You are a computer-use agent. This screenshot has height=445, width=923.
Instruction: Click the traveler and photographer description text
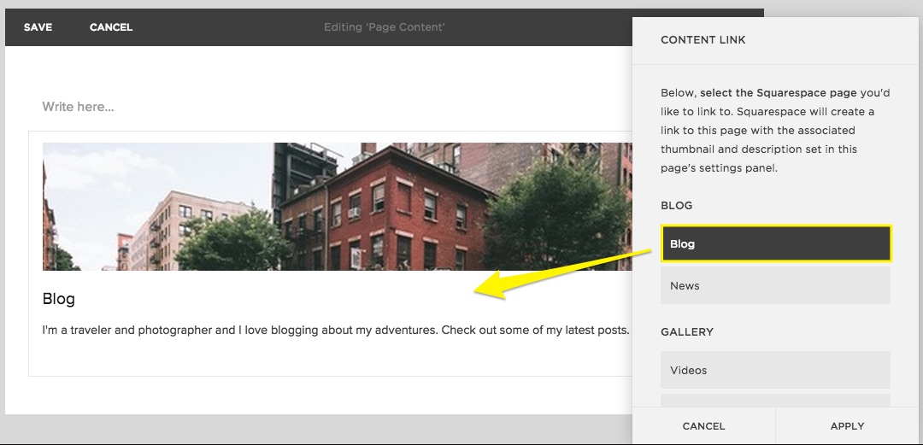[335, 330]
